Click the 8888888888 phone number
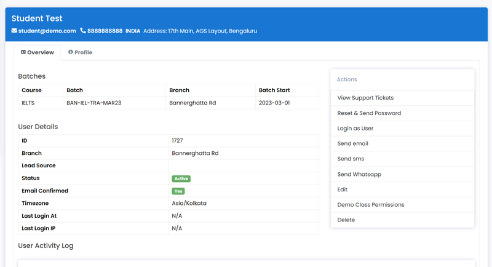Screen dimensions: 492x267 (105, 31)
